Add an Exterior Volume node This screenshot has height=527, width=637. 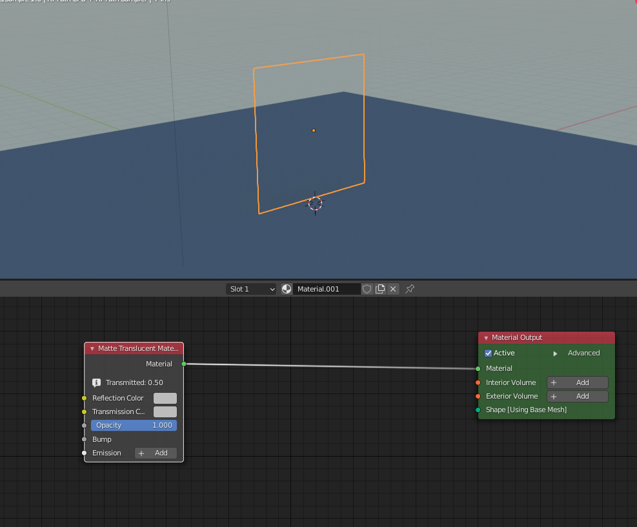click(x=577, y=396)
